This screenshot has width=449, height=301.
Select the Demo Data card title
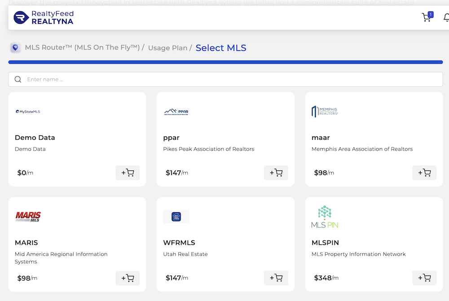coord(35,138)
